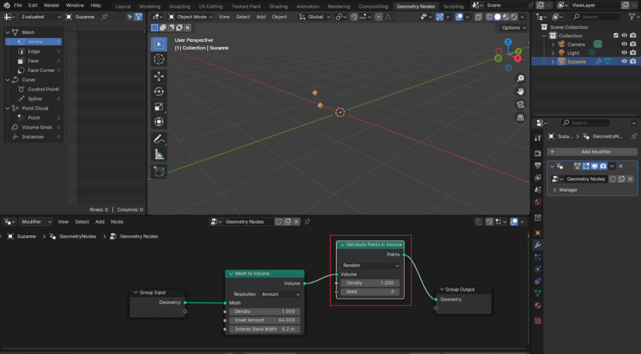This screenshot has width=641, height=354.
Task: Select the Rotate tool in viewport toolbar
Action: pyautogui.click(x=159, y=91)
